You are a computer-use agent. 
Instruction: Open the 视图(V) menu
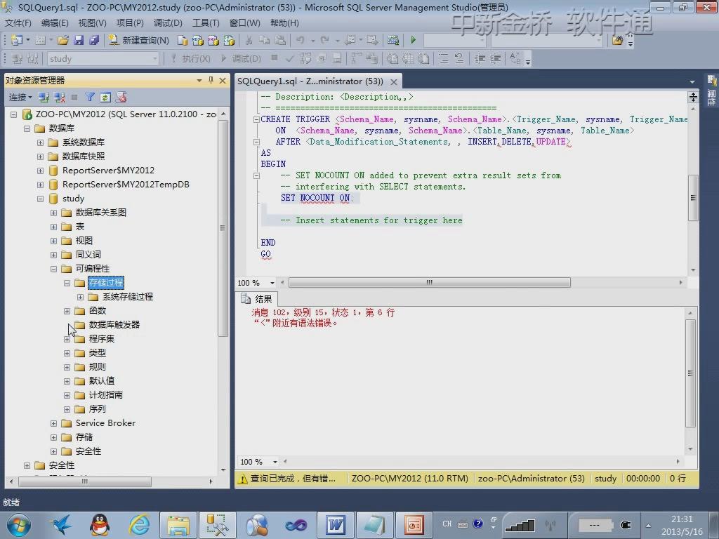(x=92, y=23)
